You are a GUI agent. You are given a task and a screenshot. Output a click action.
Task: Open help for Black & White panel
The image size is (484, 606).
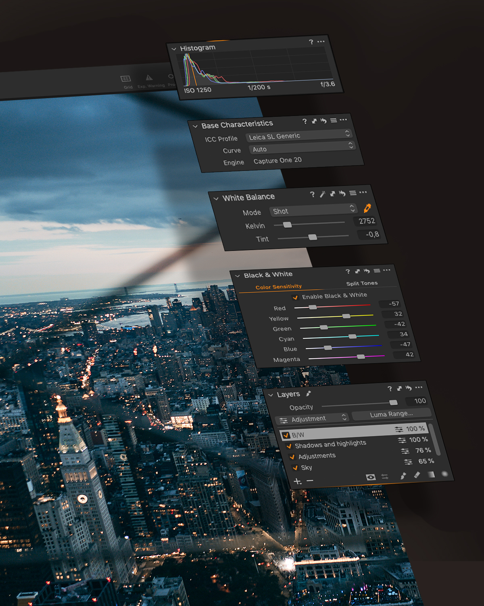348,271
